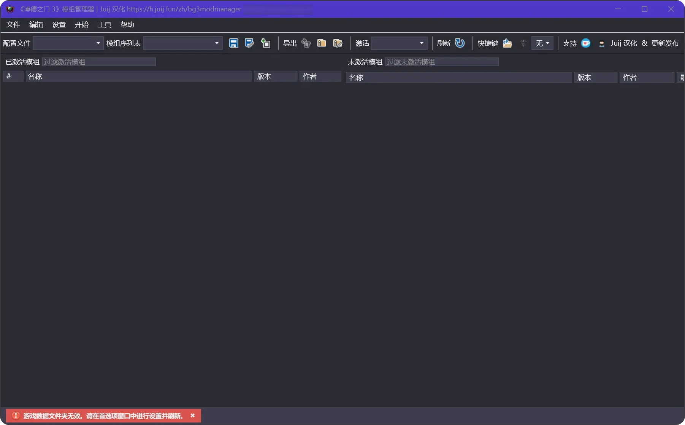685x425 pixels.
Task: Click the 过滤激活模组 filter field
Action: pyautogui.click(x=99, y=62)
